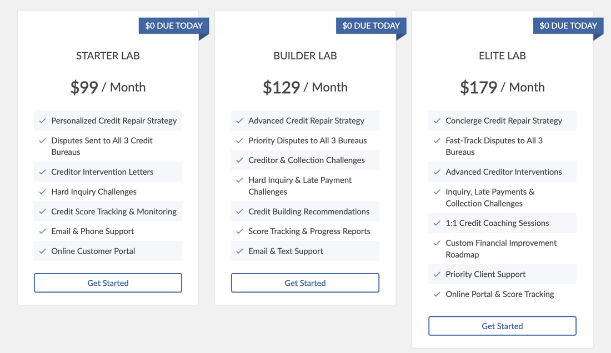The width and height of the screenshot is (611, 353).
Task: Click the $179 / Month price
Action: pyautogui.click(x=502, y=87)
